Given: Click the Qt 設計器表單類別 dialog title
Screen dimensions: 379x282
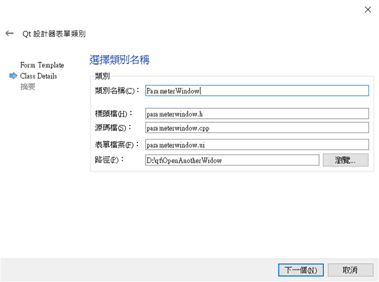Looking at the screenshot, I should [54, 34].
